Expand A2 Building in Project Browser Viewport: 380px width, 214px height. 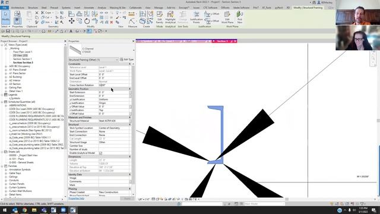[6, 77]
